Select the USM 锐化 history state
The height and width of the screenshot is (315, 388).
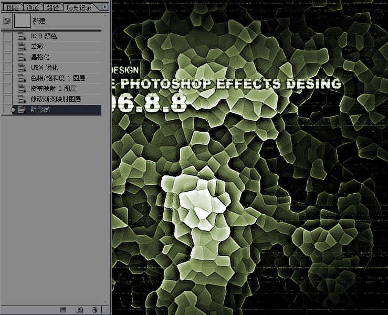coord(57,68)
